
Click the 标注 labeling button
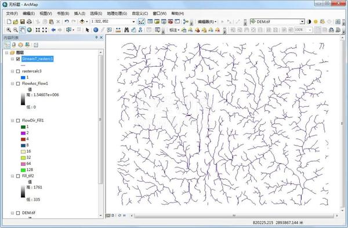point(174,30)
